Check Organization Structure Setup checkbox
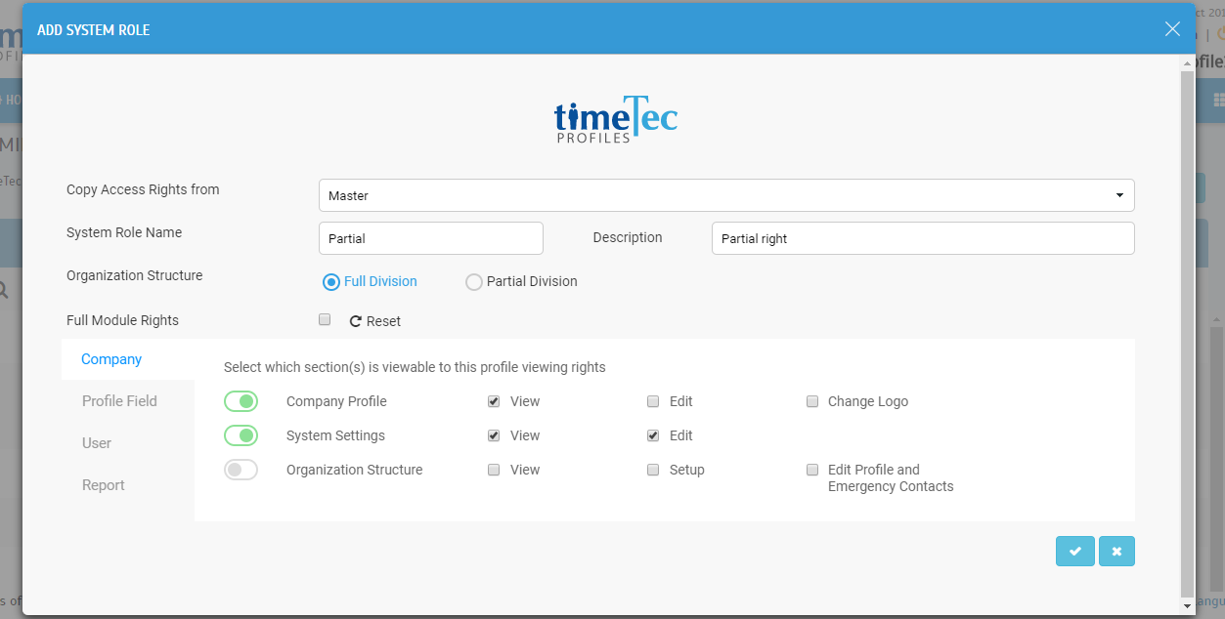This screenshot has height=619, width=1225. (x=653, y=470)
